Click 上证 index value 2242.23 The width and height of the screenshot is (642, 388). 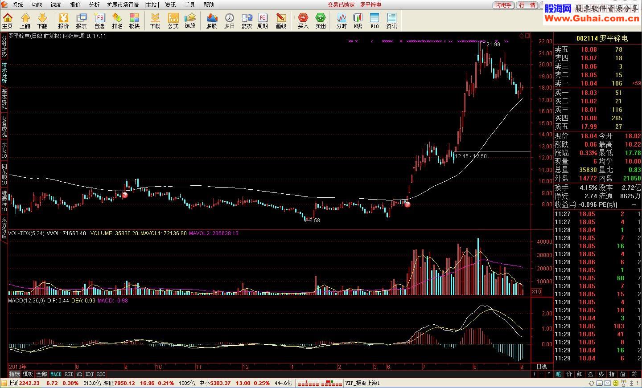pos(30,383)
